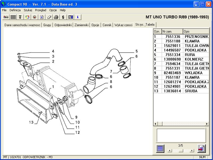Switch to the Zamienniki tab
Image resolution: width=213 pixels, height=160 pixels.
[x=81, y=25]
